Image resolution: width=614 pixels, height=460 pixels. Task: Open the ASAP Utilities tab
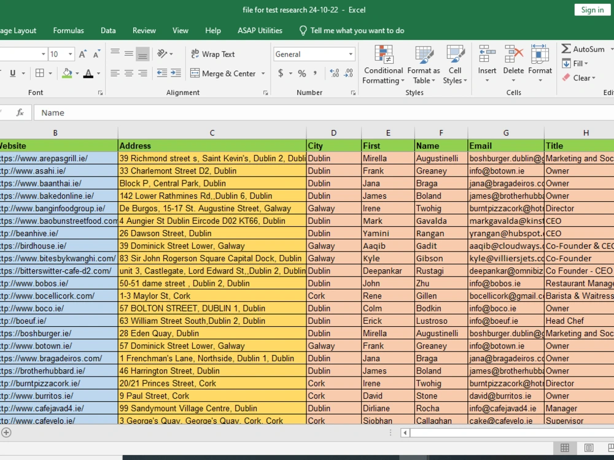click(260, 30)
